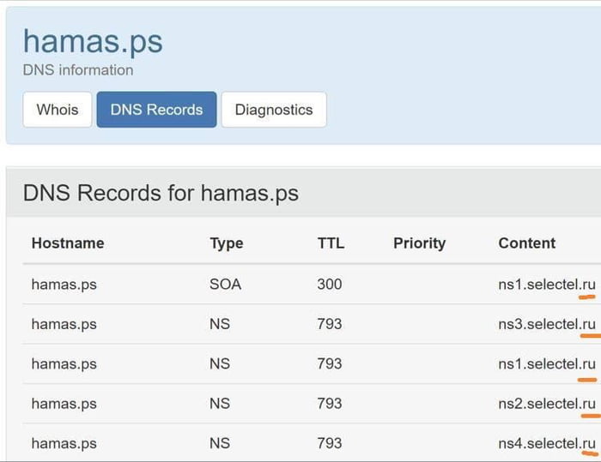Click hostname in ns3.selectel.ru row
Screen dimensions: 601x462
[64, 324]
